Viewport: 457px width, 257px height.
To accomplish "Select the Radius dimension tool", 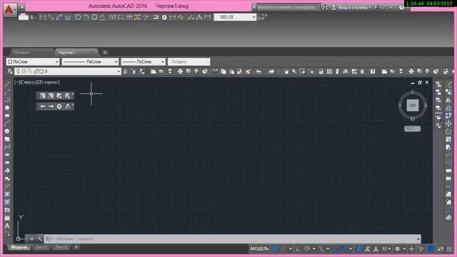I will 78,17.
